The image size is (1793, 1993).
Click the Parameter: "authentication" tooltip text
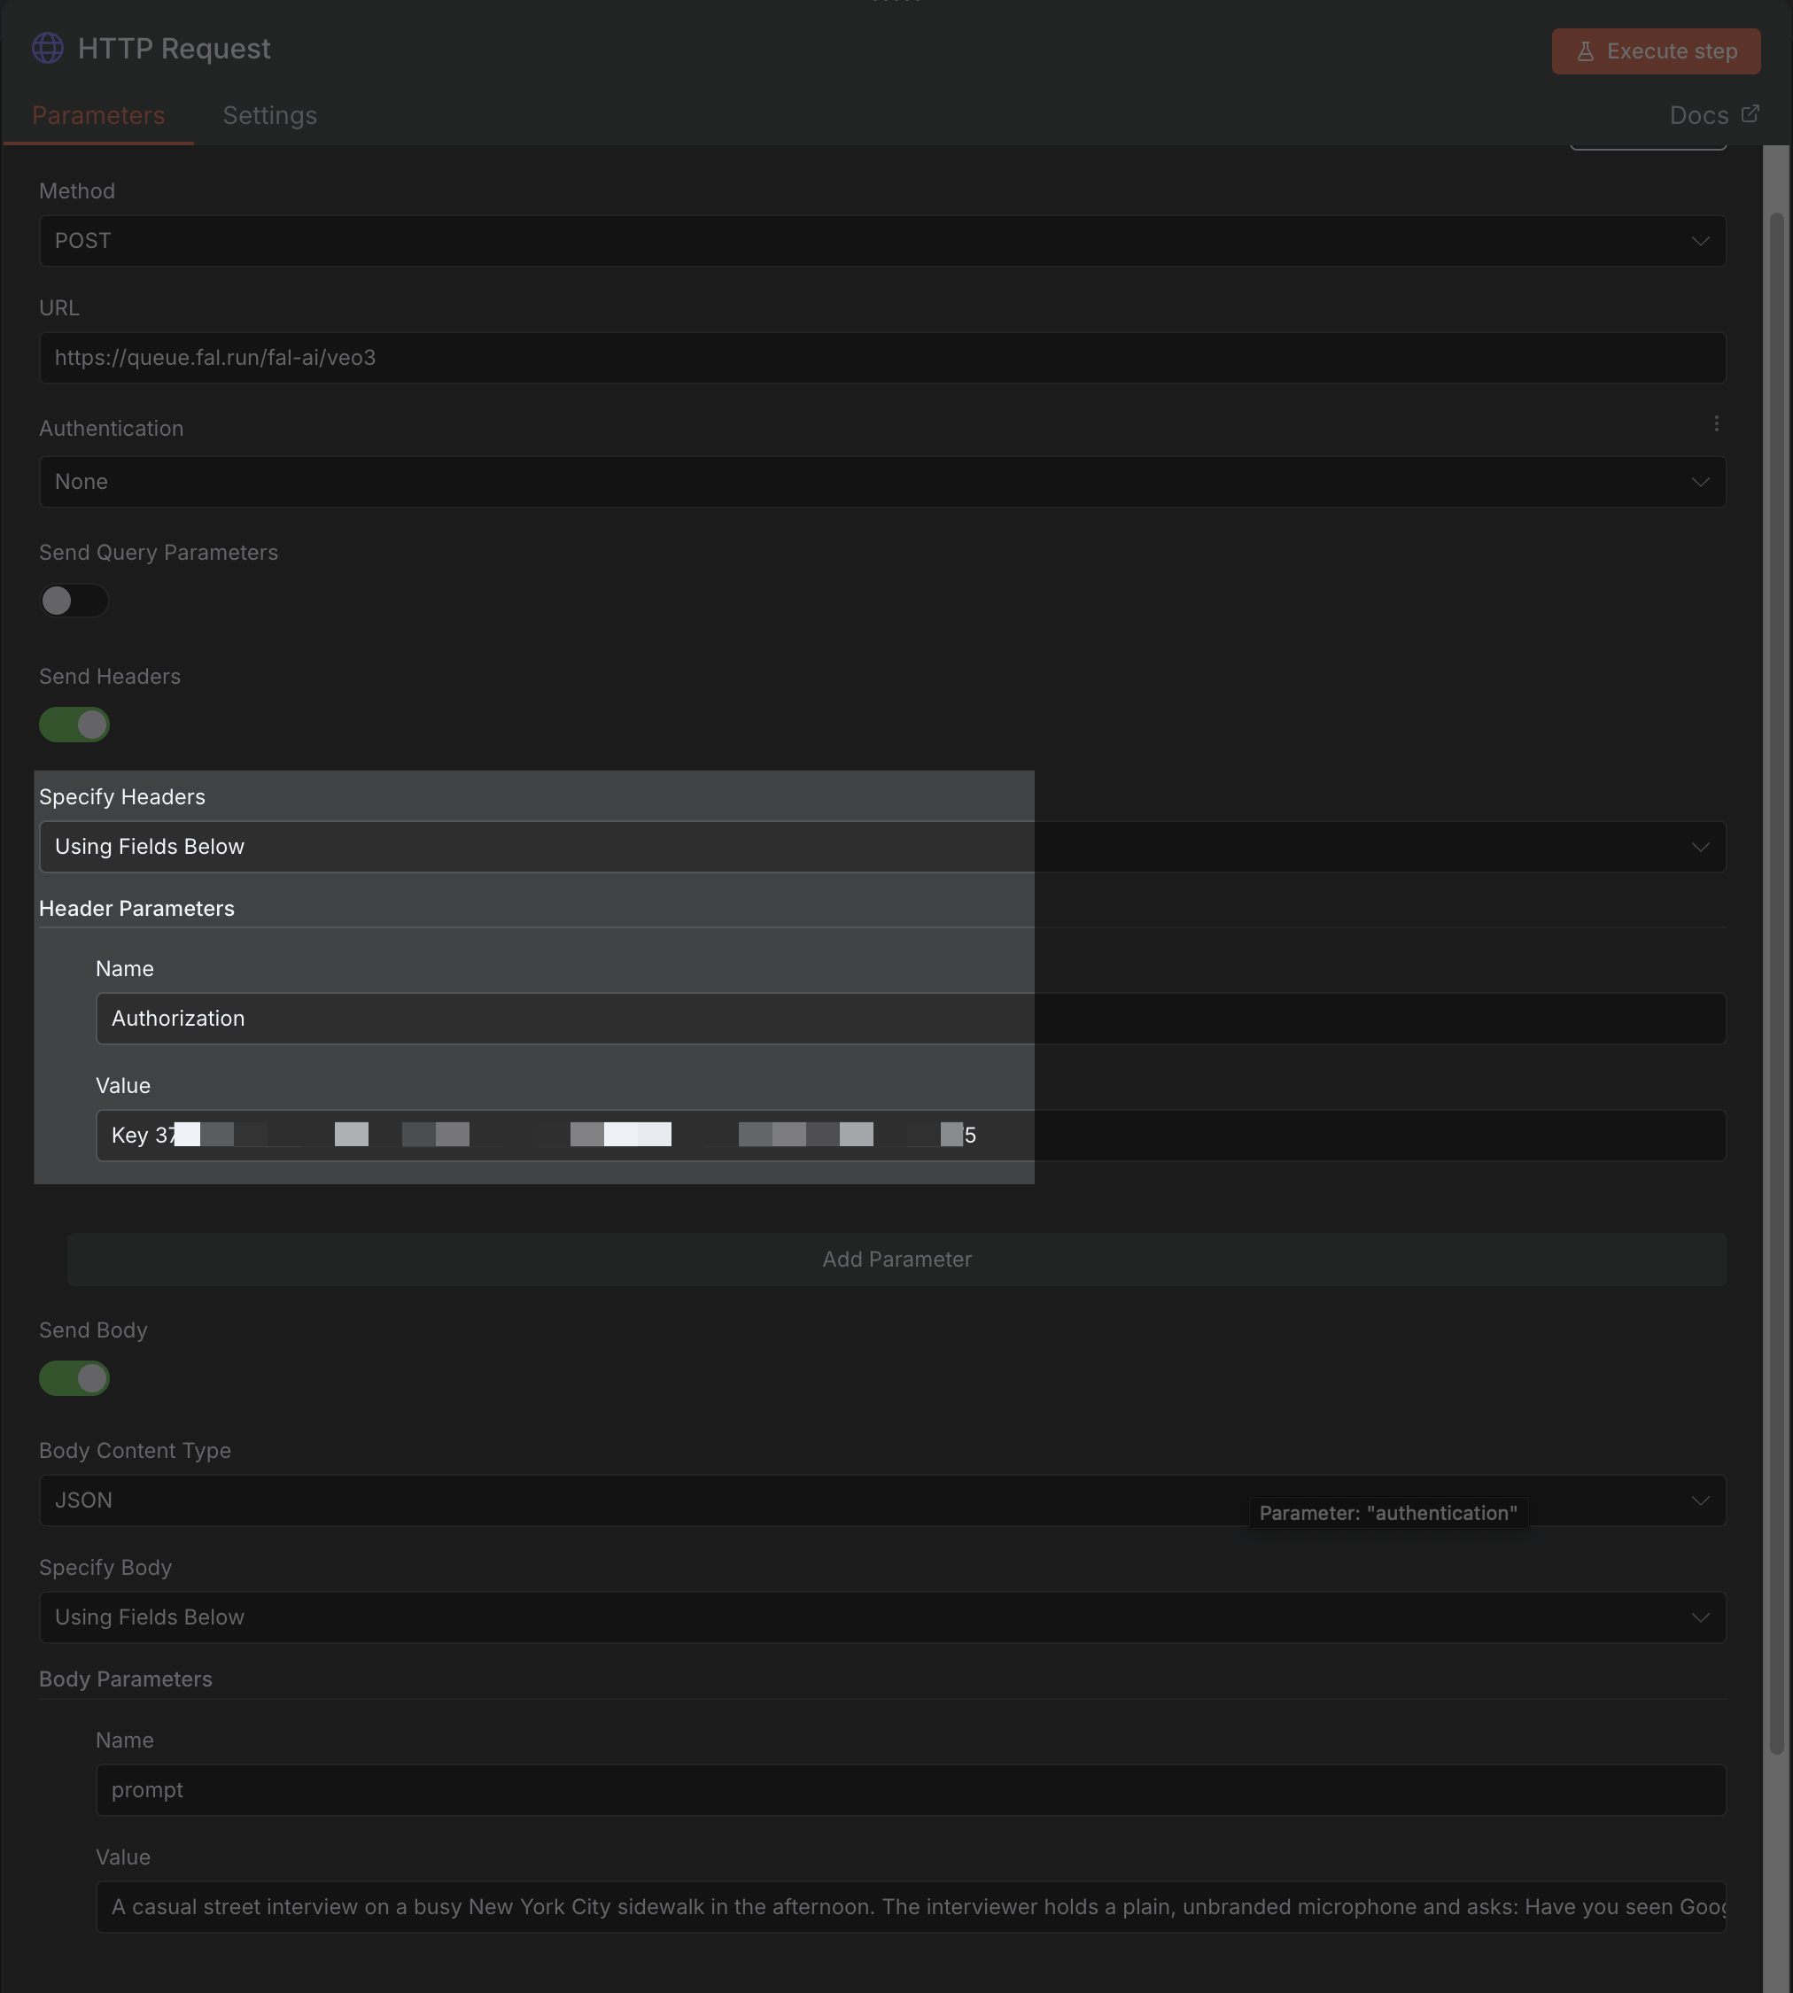[1388, 1513]
